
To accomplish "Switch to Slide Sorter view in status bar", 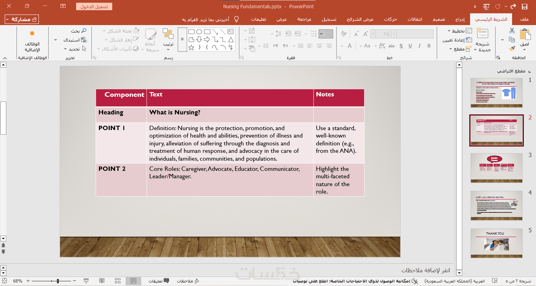I will [118, 281].
